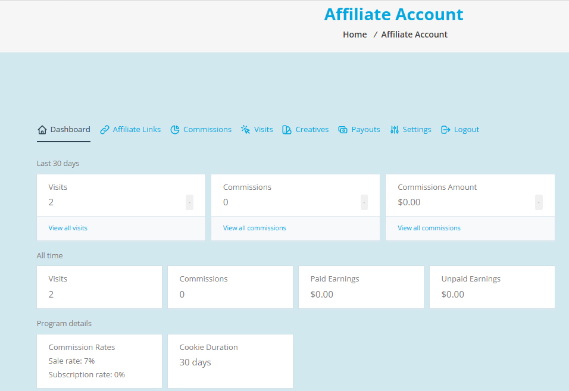Click the Logout arrow icon
Screen dimensions: 569x391
[x=446, y=130]
